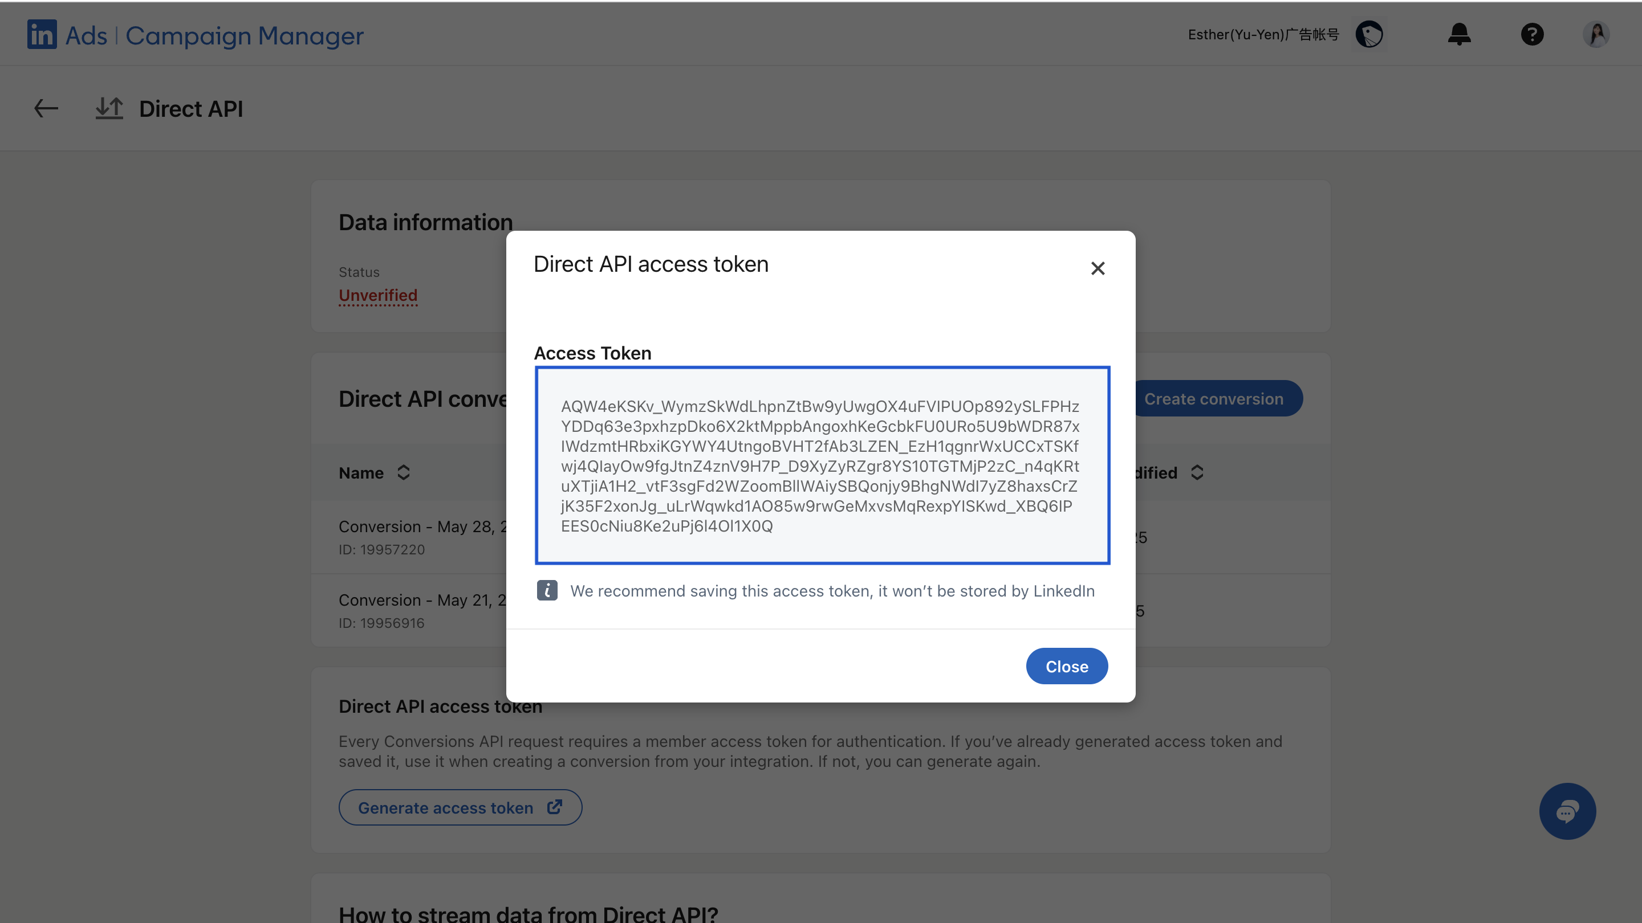This screenshot has height=923, width=1642.
Task: Click Generate access token button
Action: click(460, 807)
